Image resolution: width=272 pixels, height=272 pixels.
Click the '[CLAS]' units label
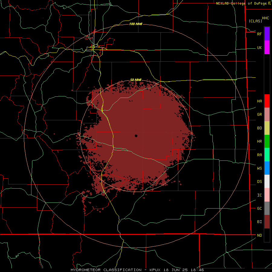click(255, 21)
